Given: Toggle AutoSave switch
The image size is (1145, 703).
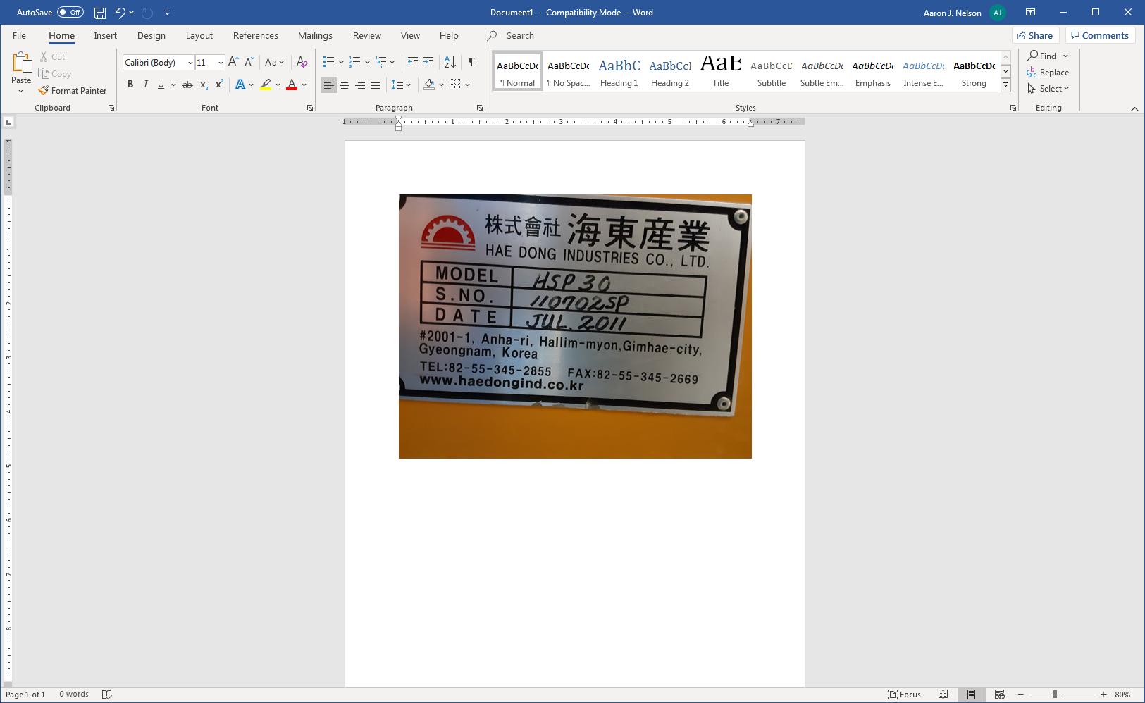Looking at the screenshot, I should 70,13.
